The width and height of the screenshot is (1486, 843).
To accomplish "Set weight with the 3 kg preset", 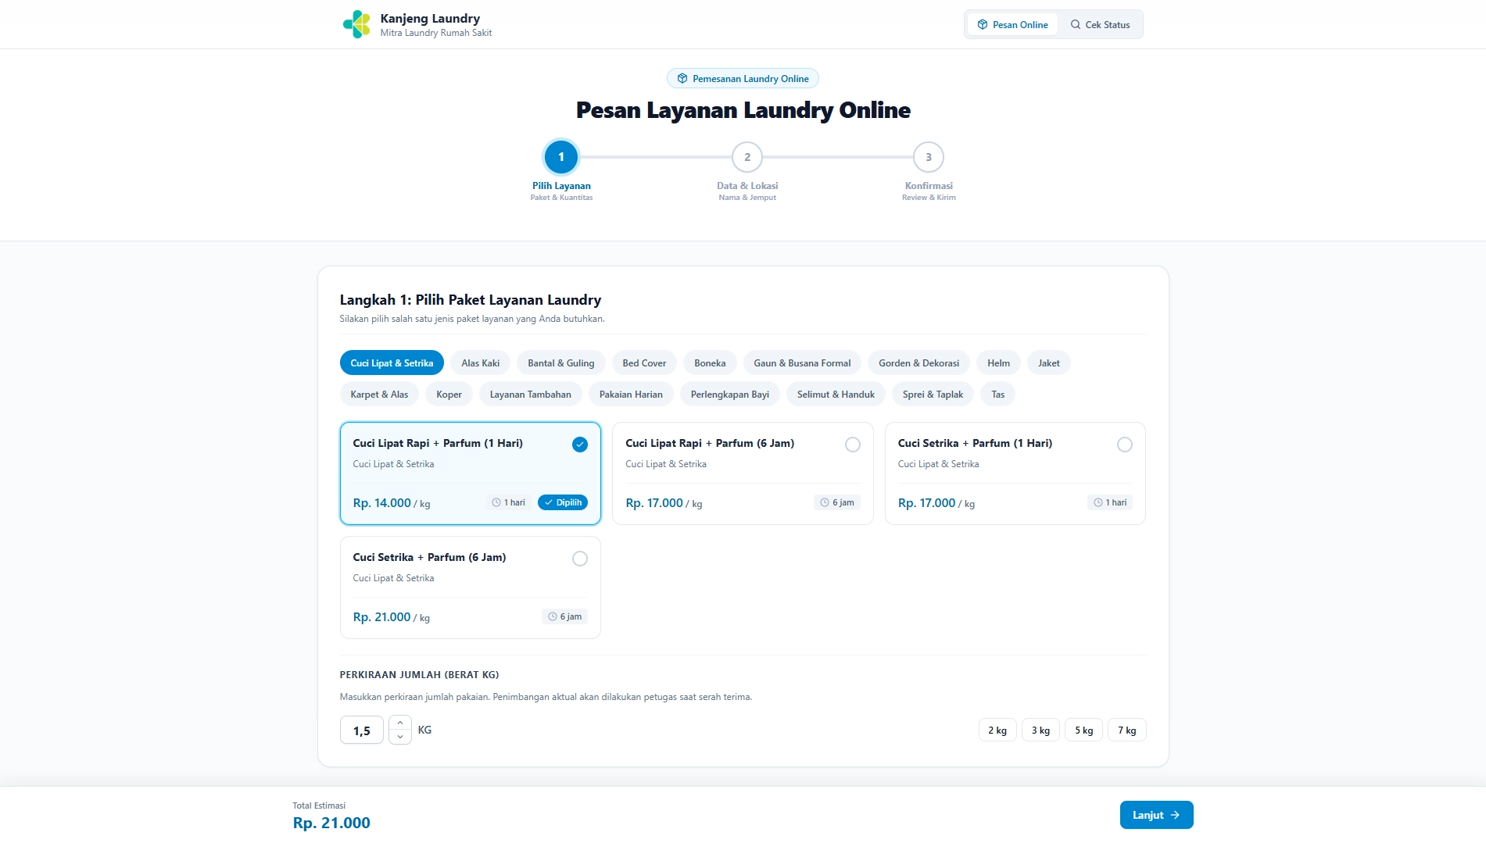I will point(1040,730).
